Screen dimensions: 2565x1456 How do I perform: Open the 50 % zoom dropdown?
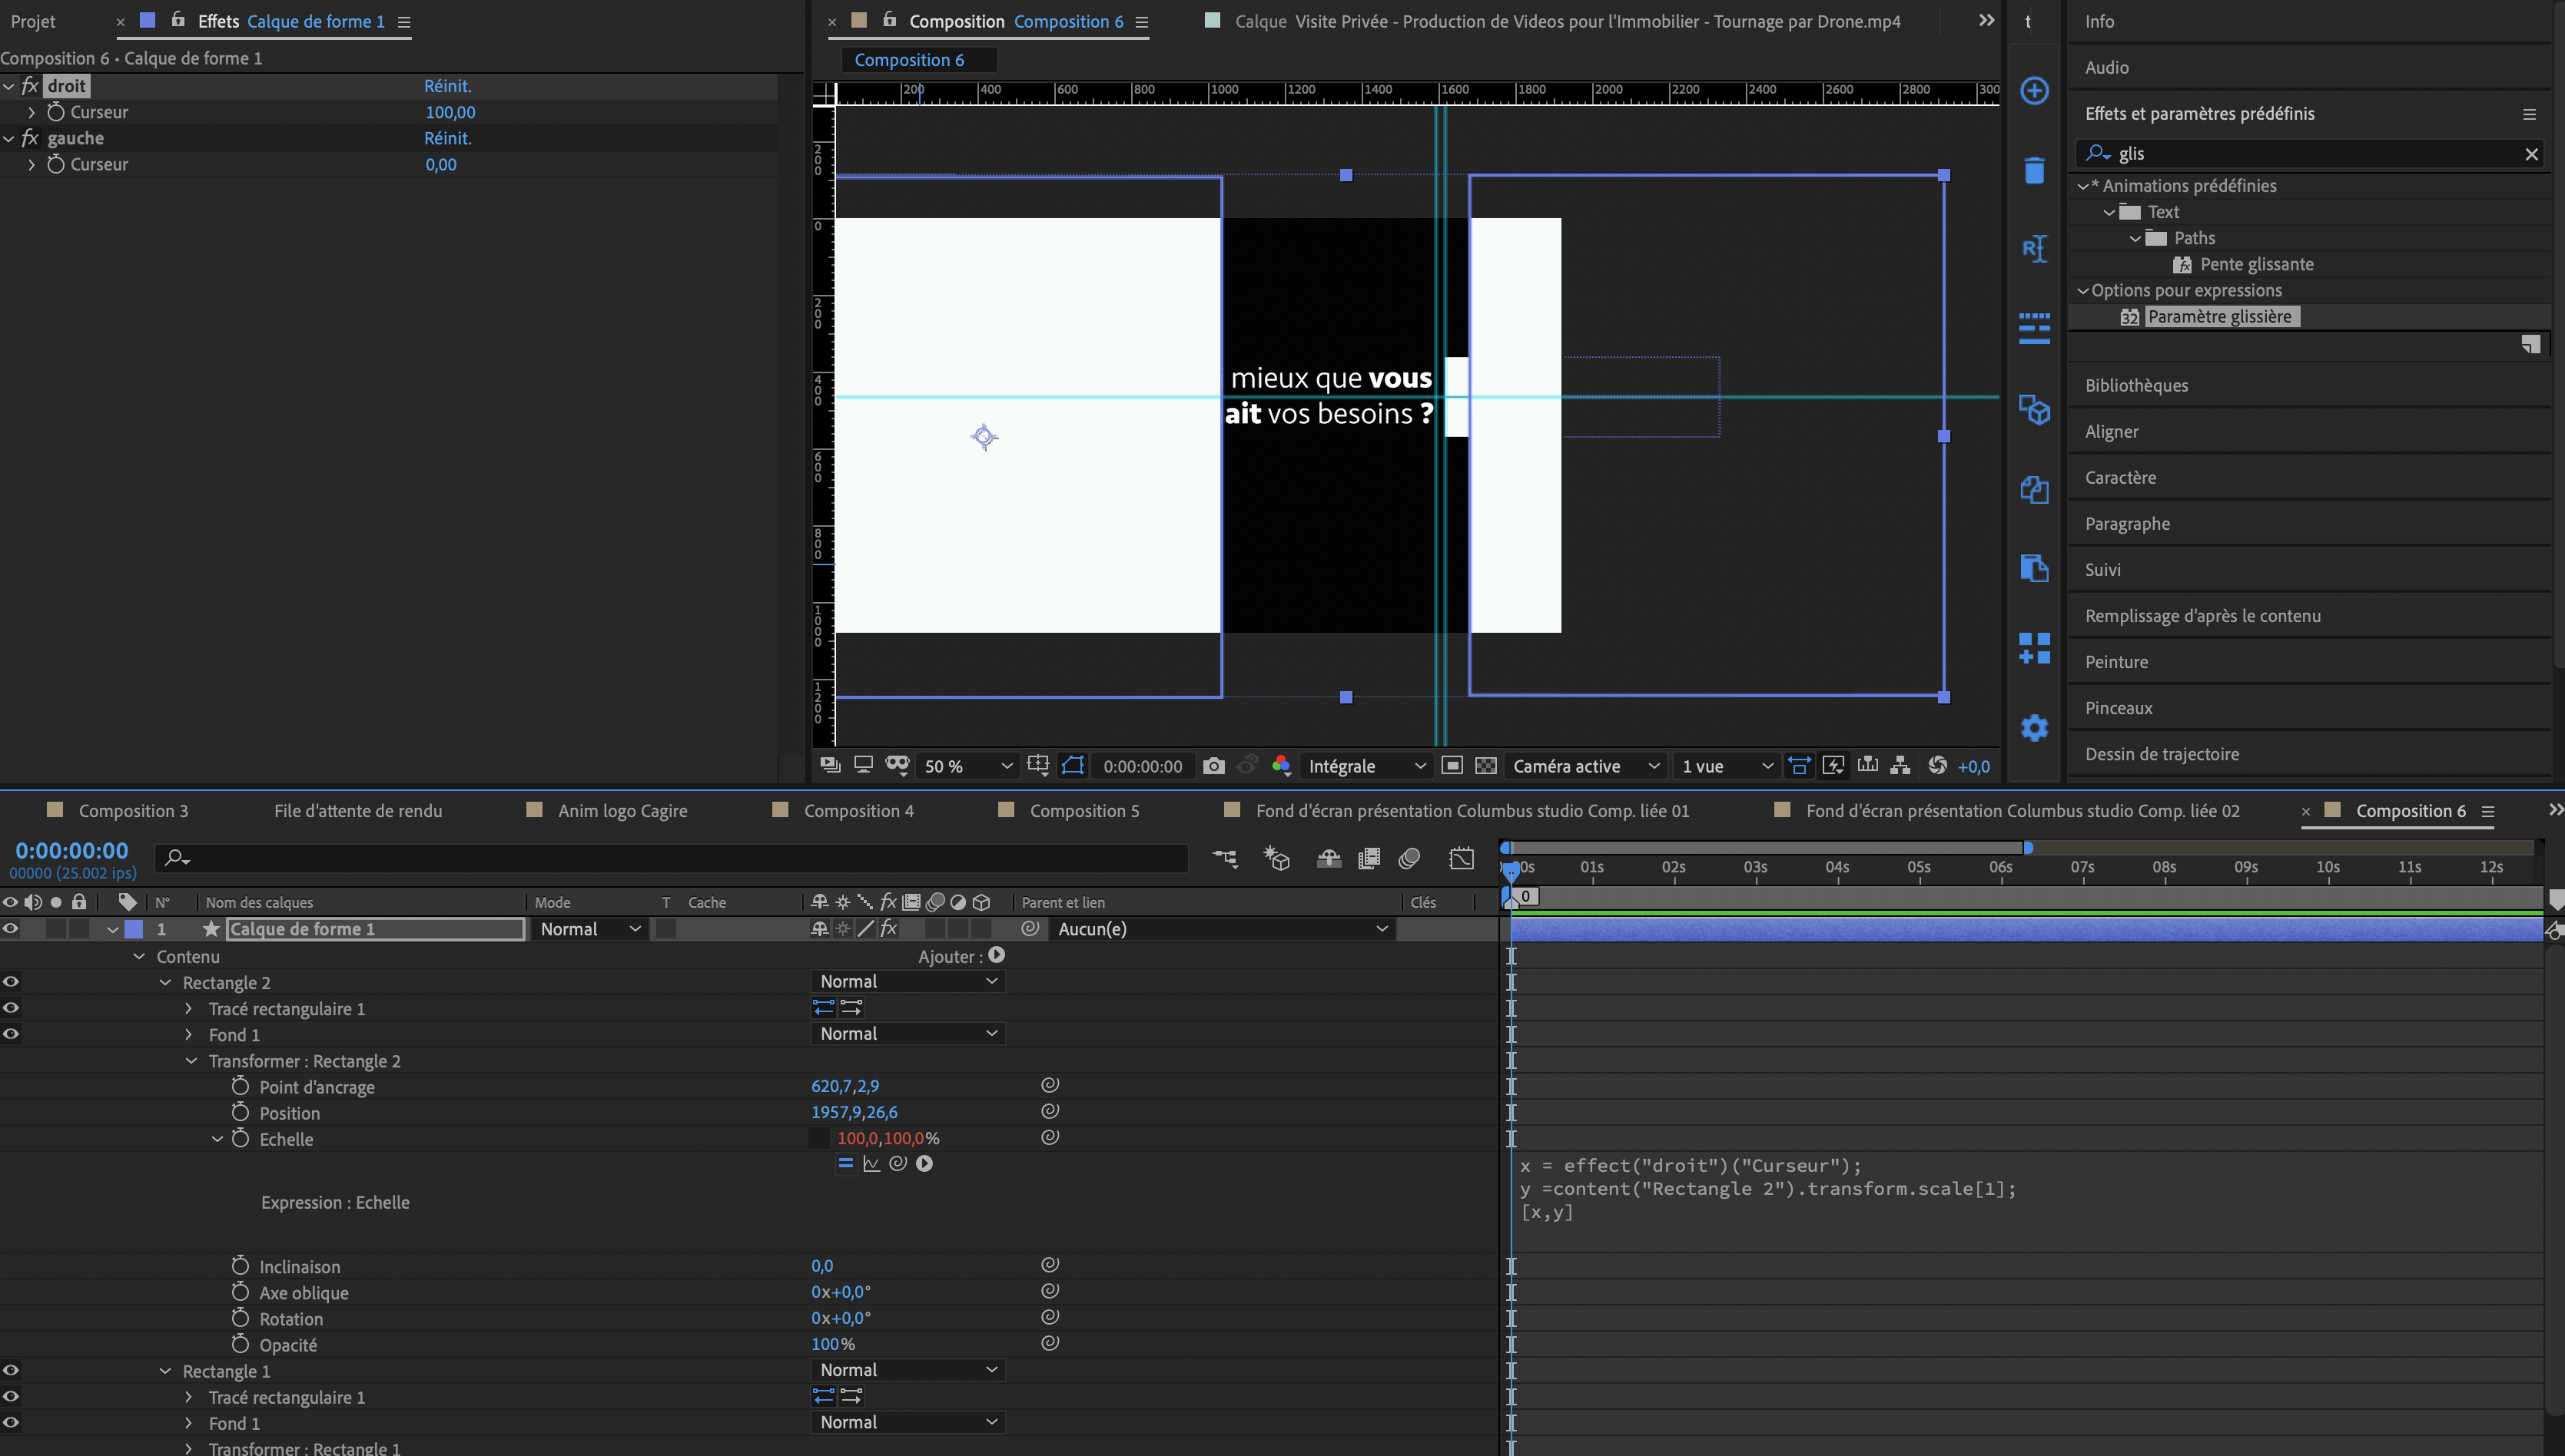click(x=967, y=766)
